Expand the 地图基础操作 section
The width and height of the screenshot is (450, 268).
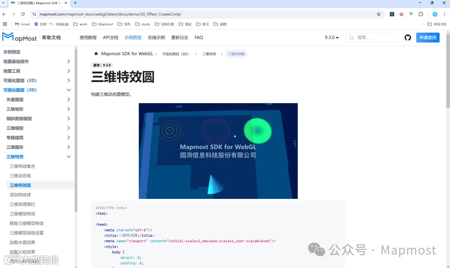pyautogui.click(x=69, y=61)
